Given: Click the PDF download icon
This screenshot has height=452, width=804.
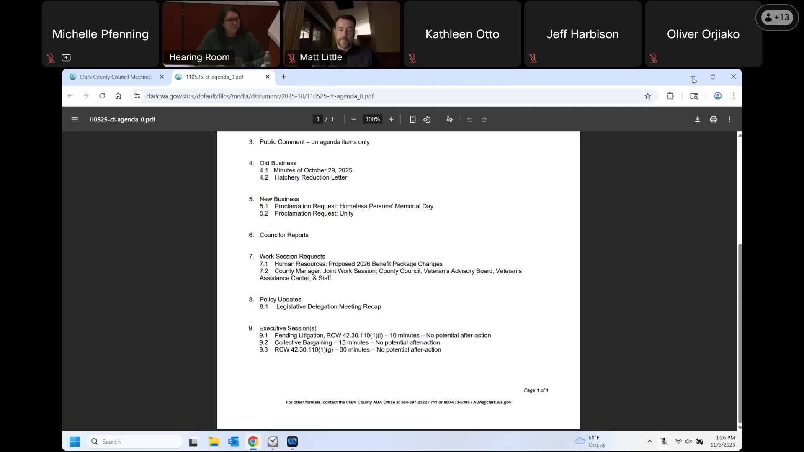Looking at the screenshot, I should click(x=697, y=119).
